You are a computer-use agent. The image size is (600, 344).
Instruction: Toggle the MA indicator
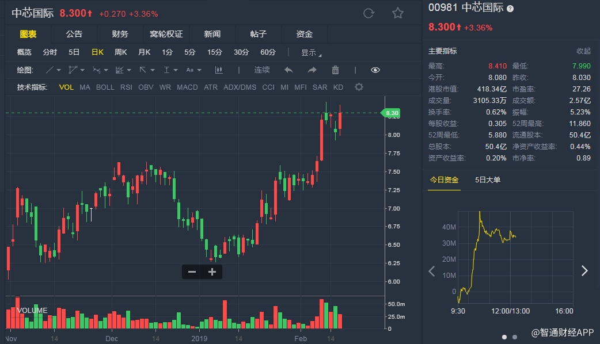coord(85,87)
